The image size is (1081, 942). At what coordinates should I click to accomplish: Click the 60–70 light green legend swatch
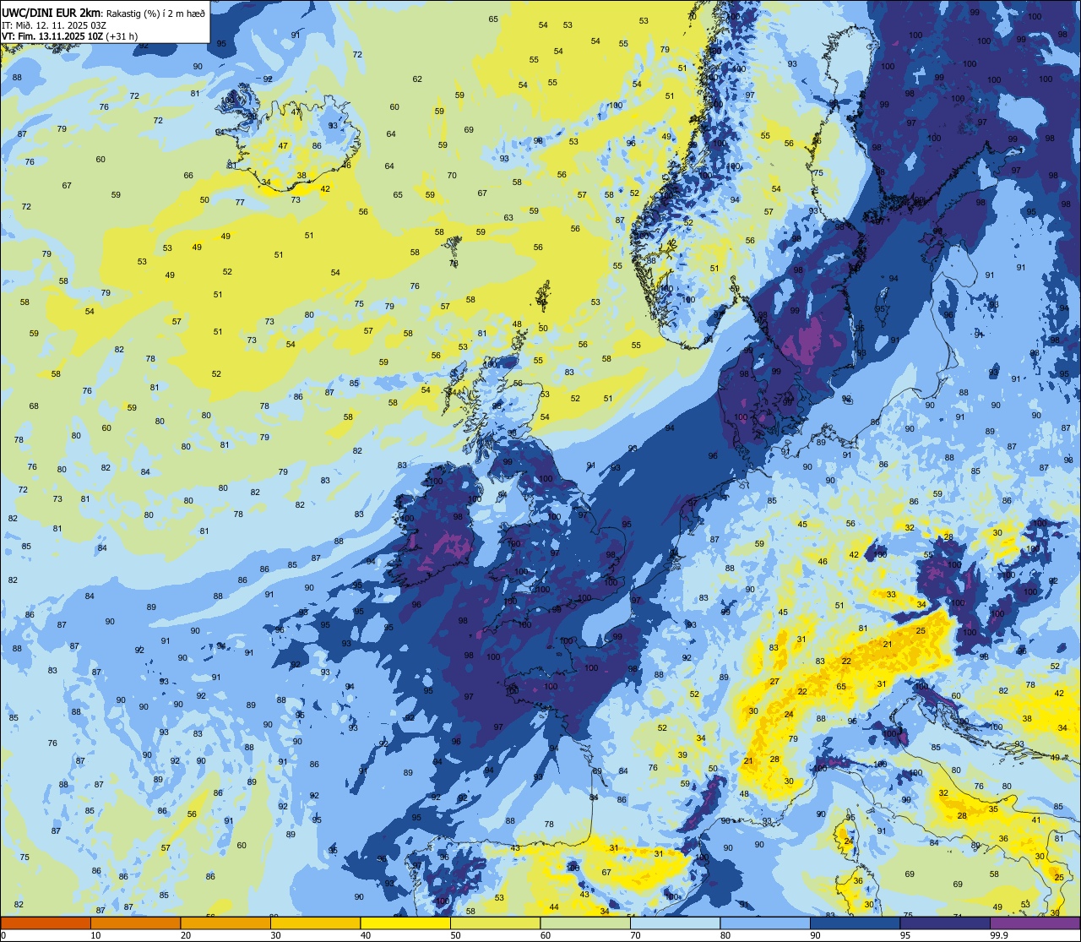tap(585, 923)
